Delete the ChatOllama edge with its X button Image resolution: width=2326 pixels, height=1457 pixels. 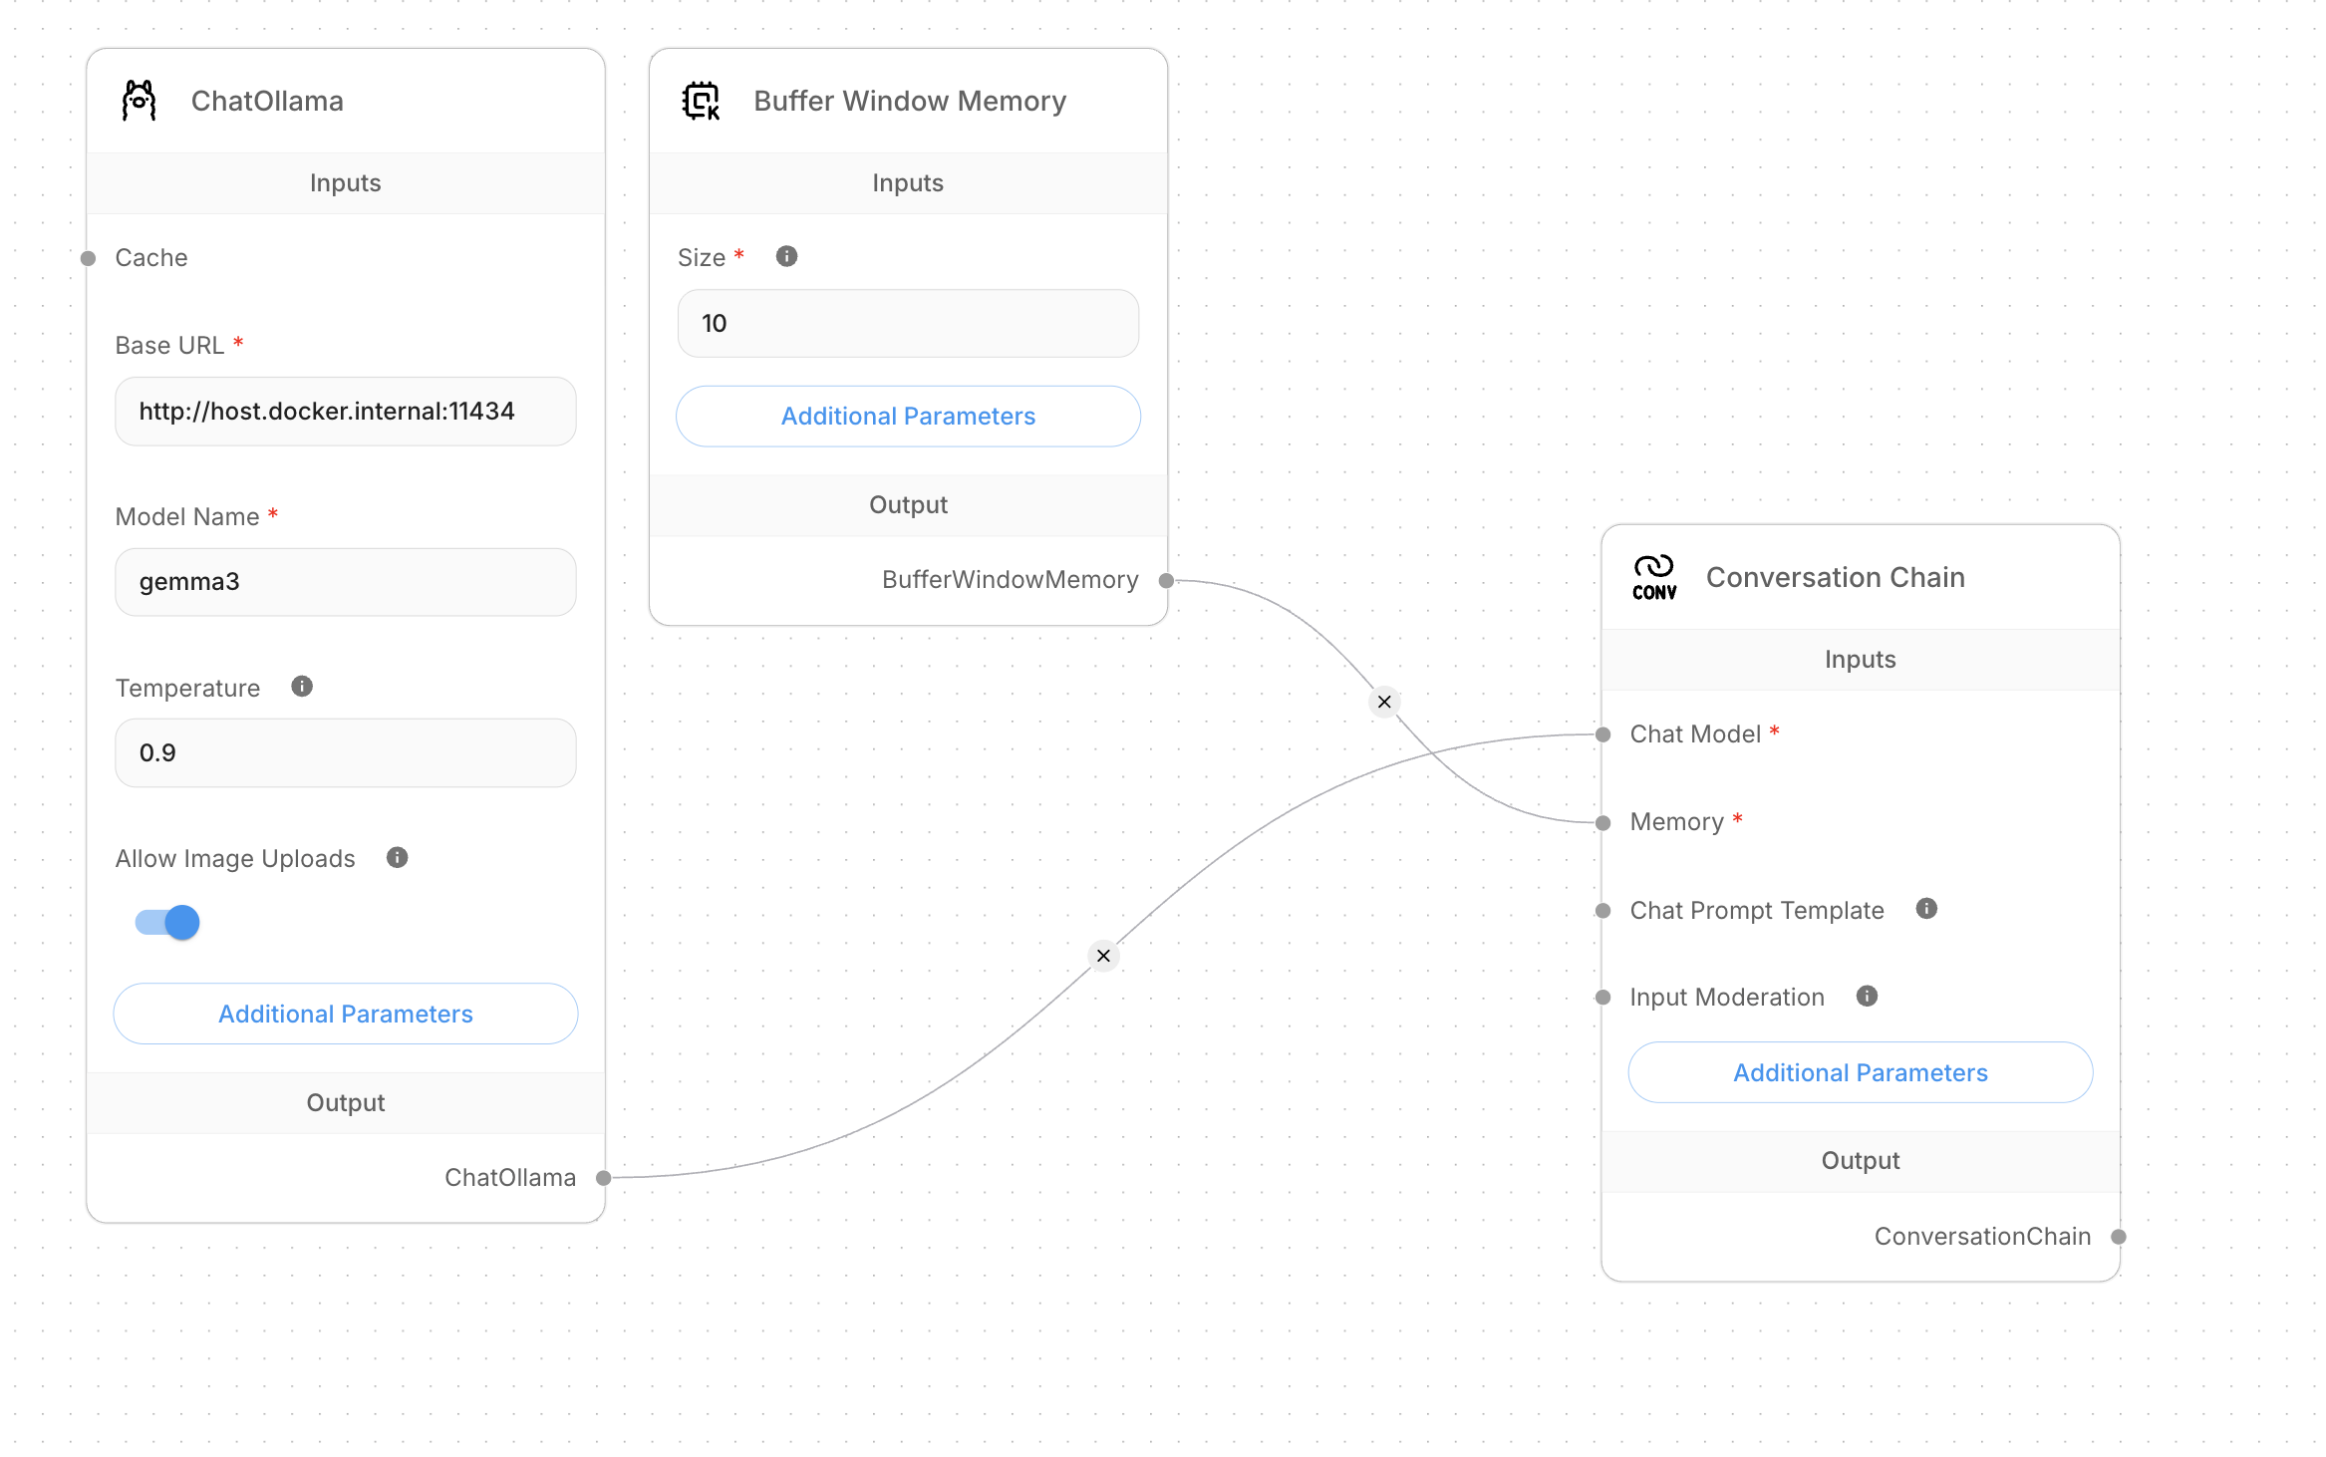point(1103,956)
